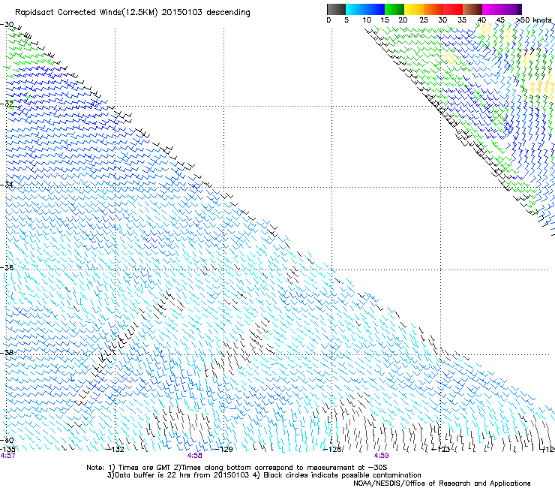This screenshot has height=488, width=555.
Task: Select the brown 35-40 knots legend swatch
Action: [x=472, y=9]
